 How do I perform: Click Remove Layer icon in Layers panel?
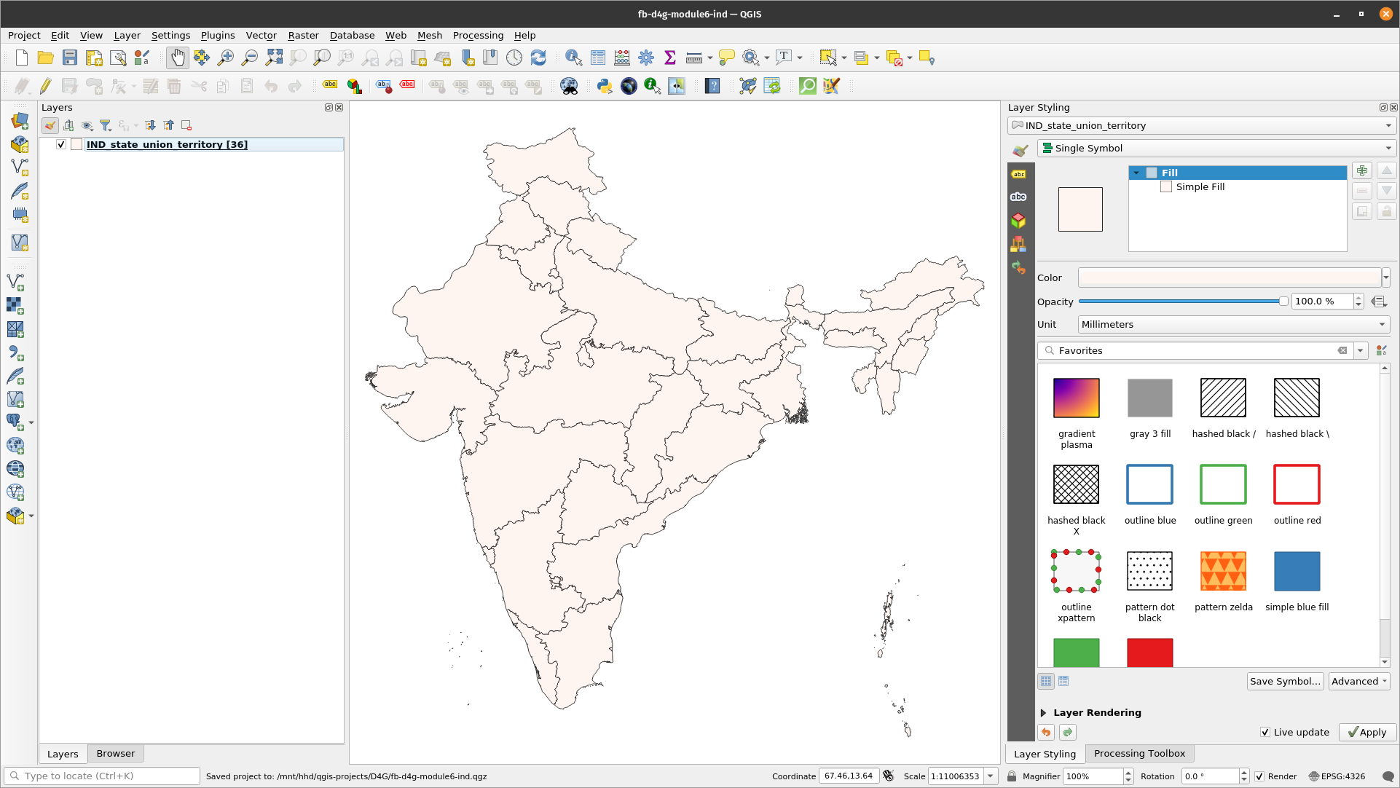pyautogui.click(x=186, y=125)
